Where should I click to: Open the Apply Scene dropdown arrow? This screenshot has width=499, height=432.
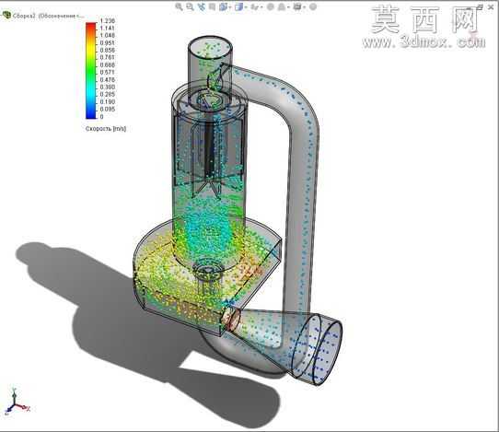(288, 7)
